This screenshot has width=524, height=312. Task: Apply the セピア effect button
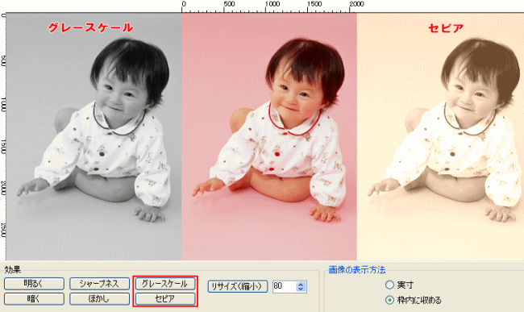coord(165,298)
